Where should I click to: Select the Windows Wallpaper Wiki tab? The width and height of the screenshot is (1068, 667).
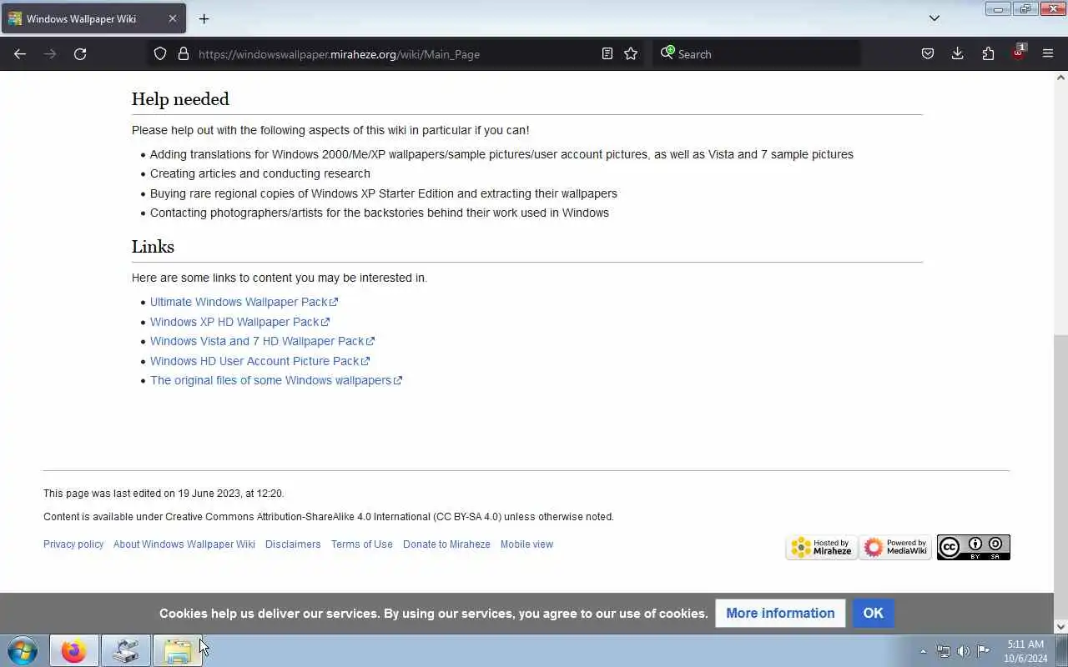(93, 18)
